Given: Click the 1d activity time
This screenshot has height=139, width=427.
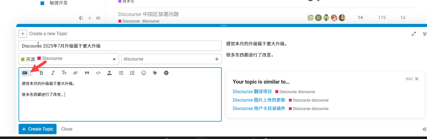Looking at the screenshot, I should point(403,18).
